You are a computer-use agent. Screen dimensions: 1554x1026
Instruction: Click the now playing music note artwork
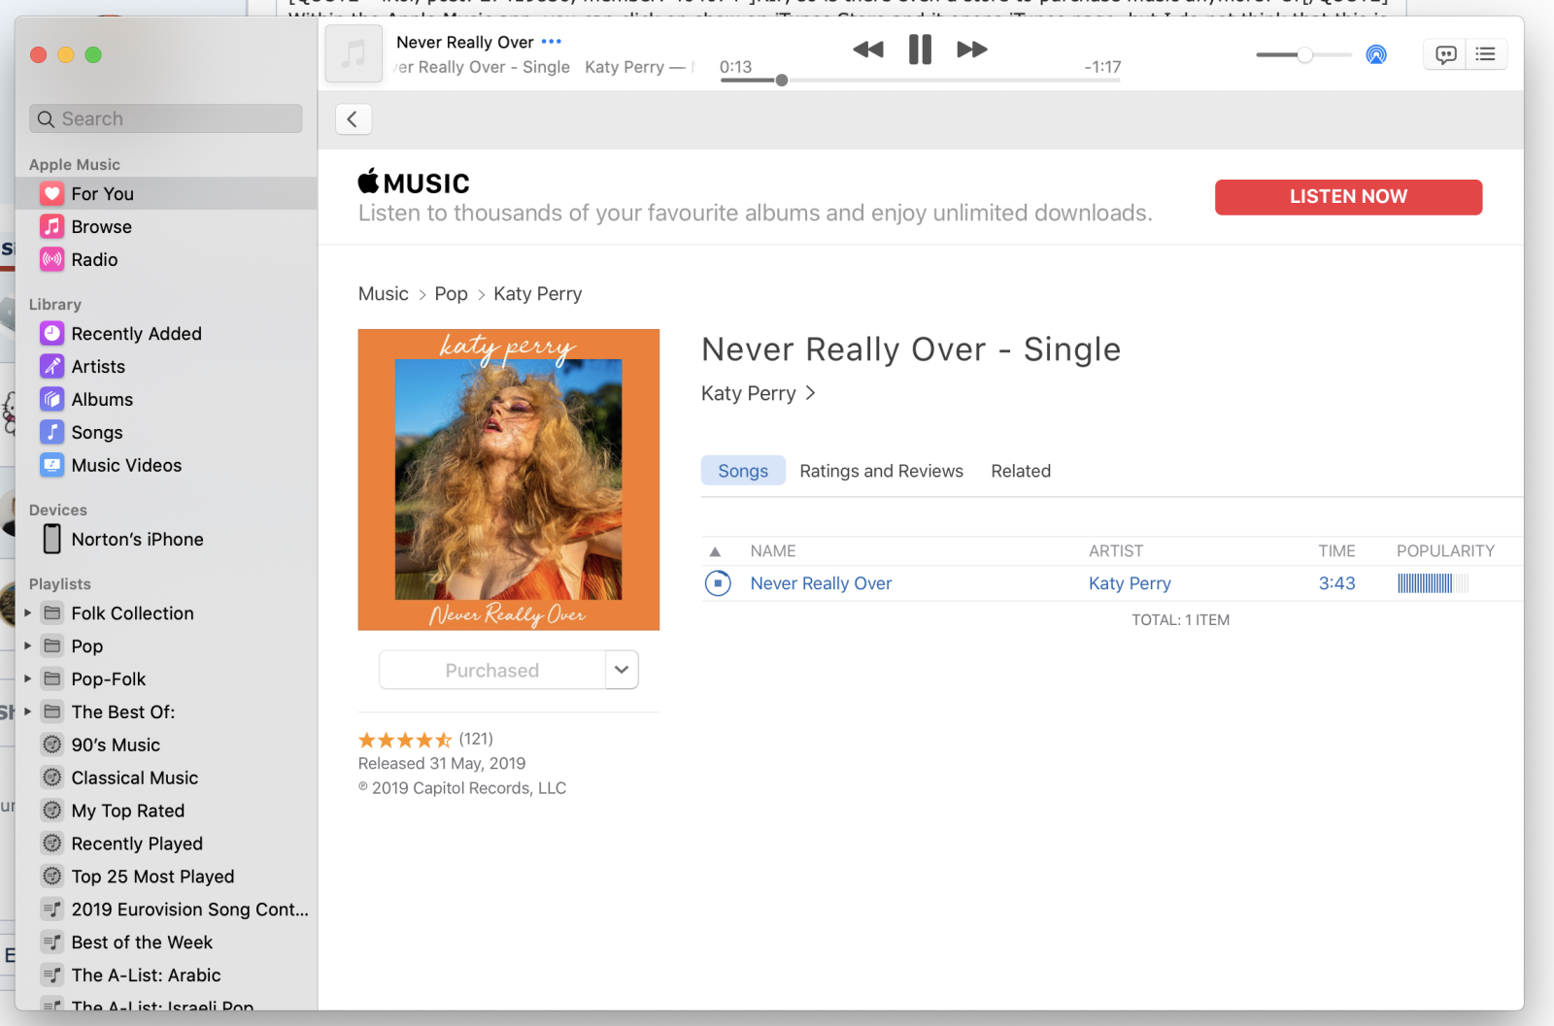coord(354,54)
